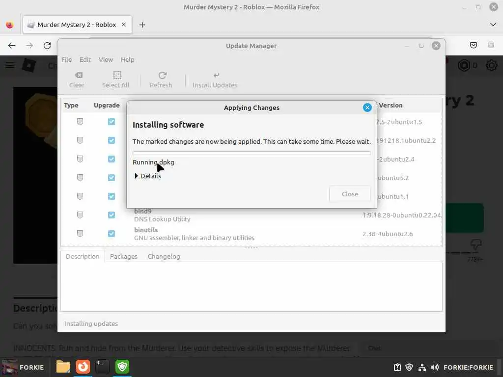
Task: Close the Murder Mystery 2 tab
Action: click(x=124, y=25)
